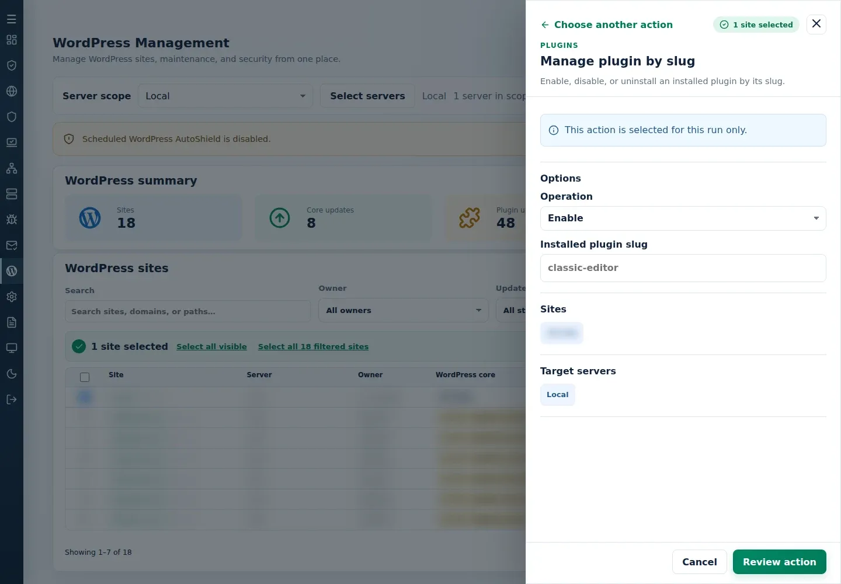Viewport: 841px width, 584px height.
Task: Click the Showing 1-7 of 18 text
Action: pyautogui.click(x=98, y=552)
